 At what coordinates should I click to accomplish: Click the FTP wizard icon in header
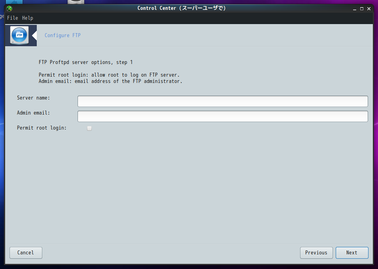19,36
